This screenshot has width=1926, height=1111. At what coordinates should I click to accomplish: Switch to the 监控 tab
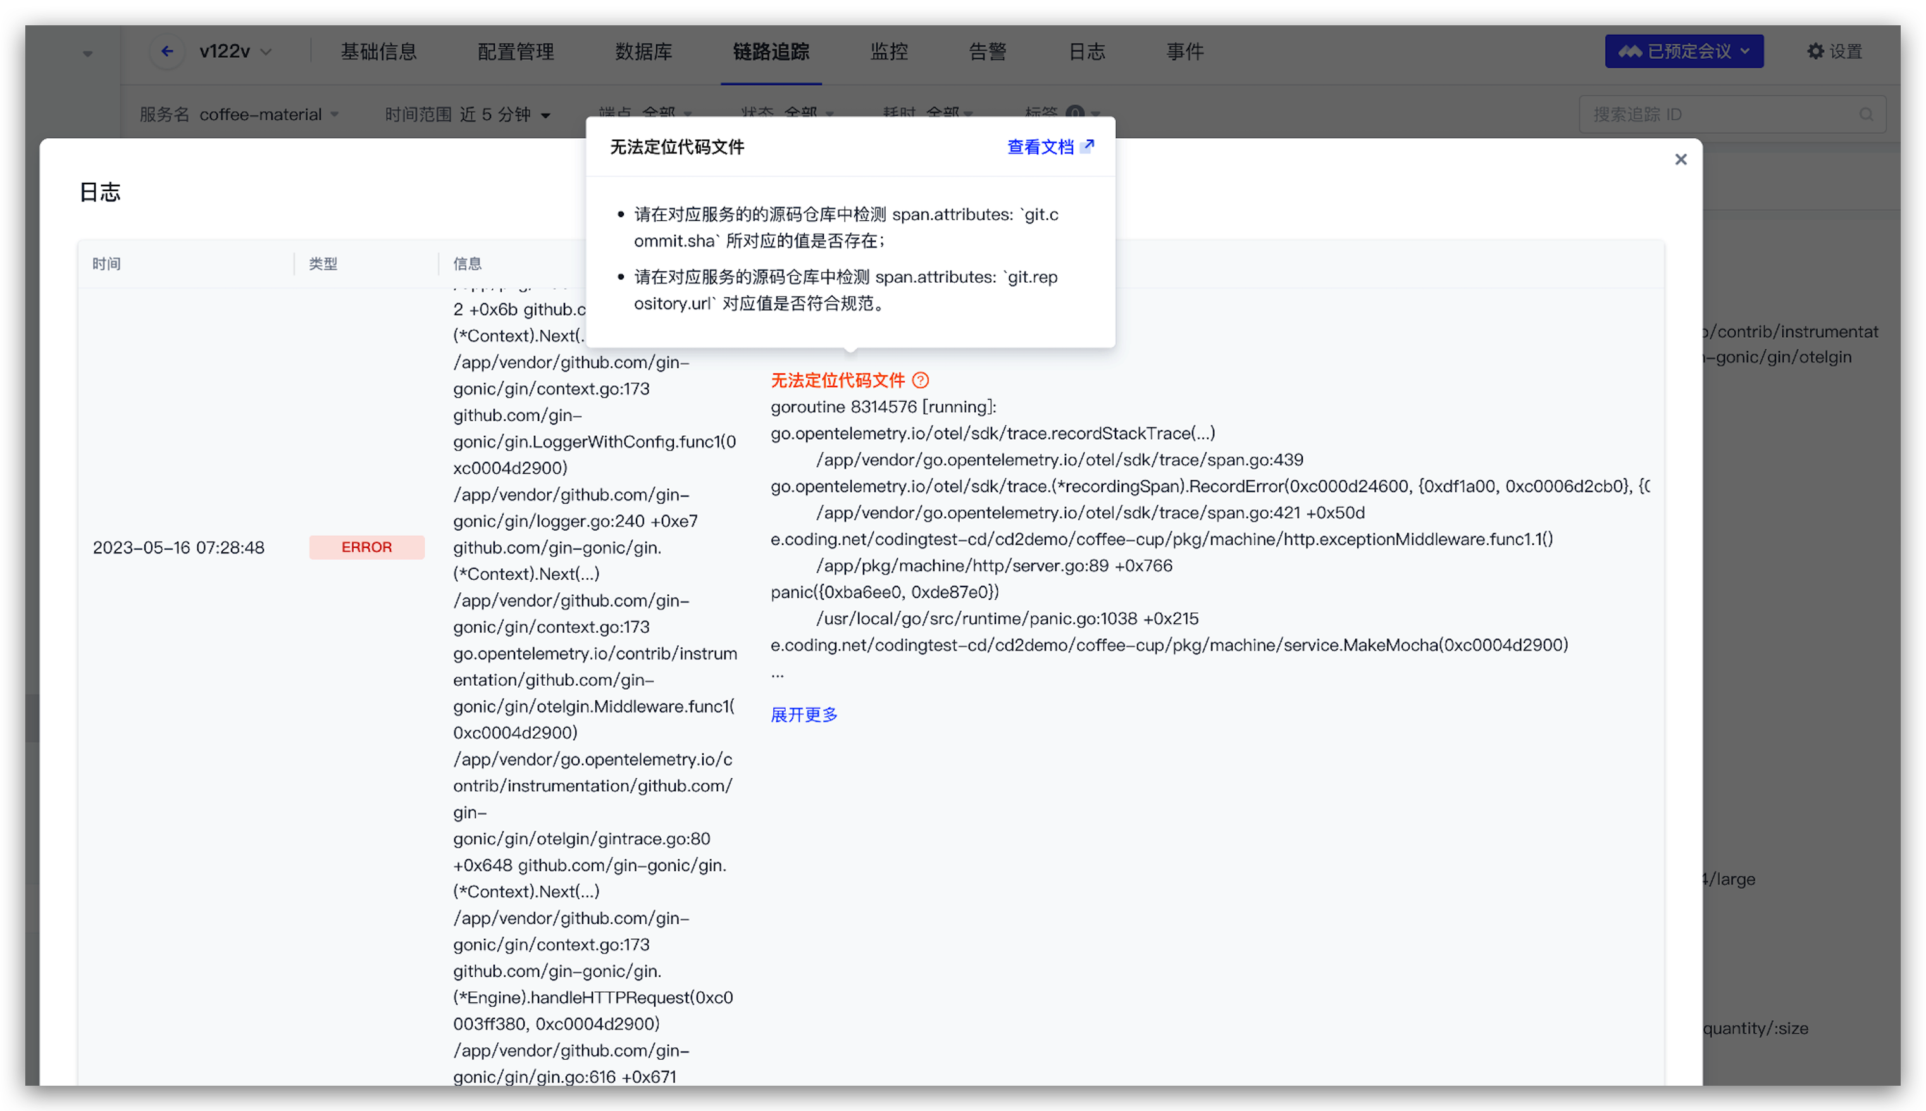[x=889, y=51]
